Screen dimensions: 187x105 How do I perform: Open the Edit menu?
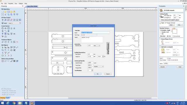coord(6,3)
